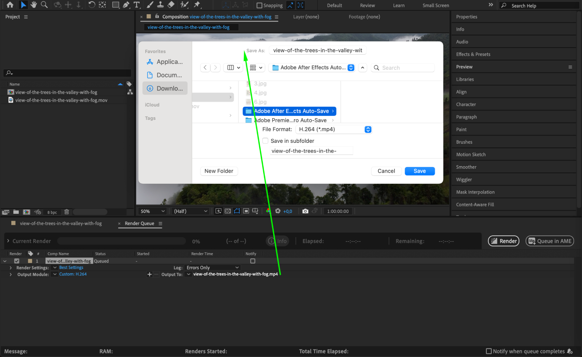This screenshot has height=357, width=582.
Task: Enable the Snapping checkbox
Action: (x=259, y=5)
